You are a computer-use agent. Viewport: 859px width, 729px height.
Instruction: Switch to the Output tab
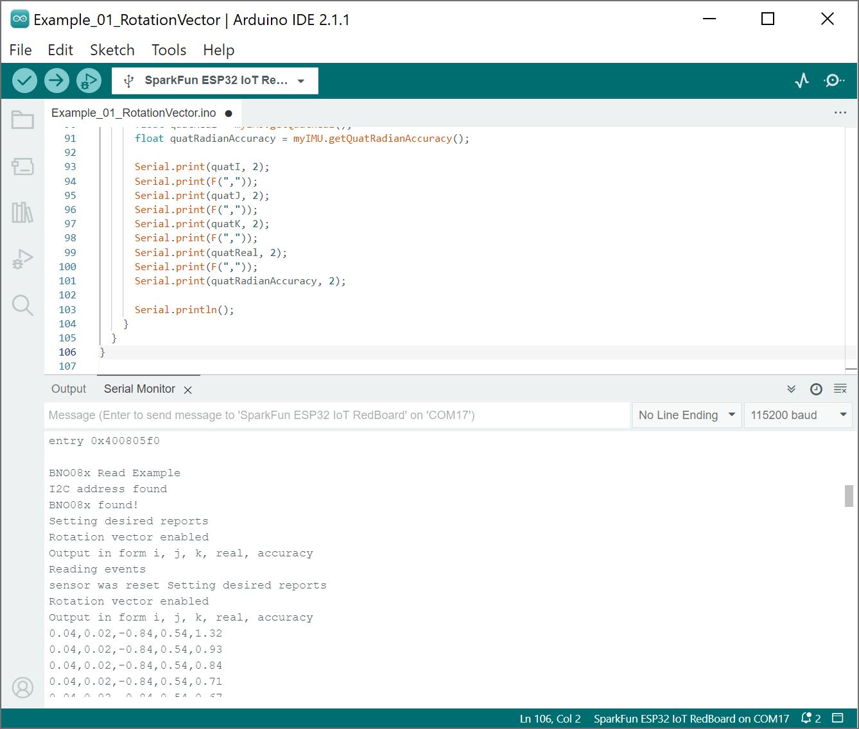coord(69,389)
